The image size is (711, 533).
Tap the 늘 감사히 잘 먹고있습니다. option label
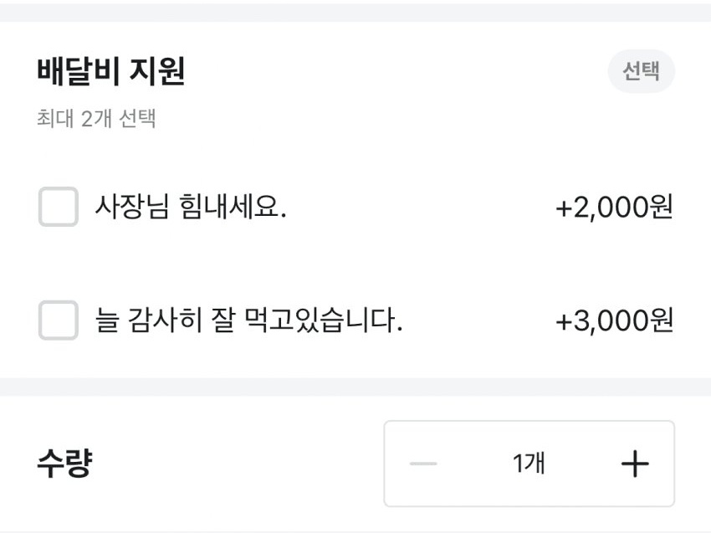pyautogui.click(x=249, y=320)
